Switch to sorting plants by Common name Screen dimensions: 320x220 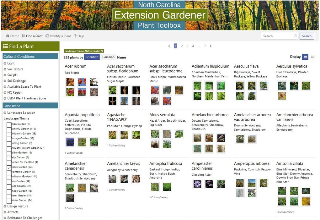tap(108, 57)
